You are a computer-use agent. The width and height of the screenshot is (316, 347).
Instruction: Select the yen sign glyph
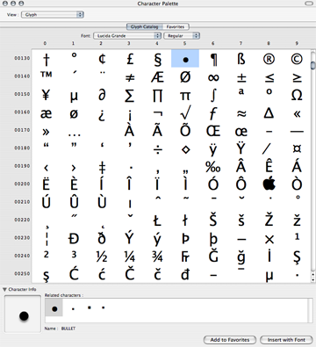[46, 95]
